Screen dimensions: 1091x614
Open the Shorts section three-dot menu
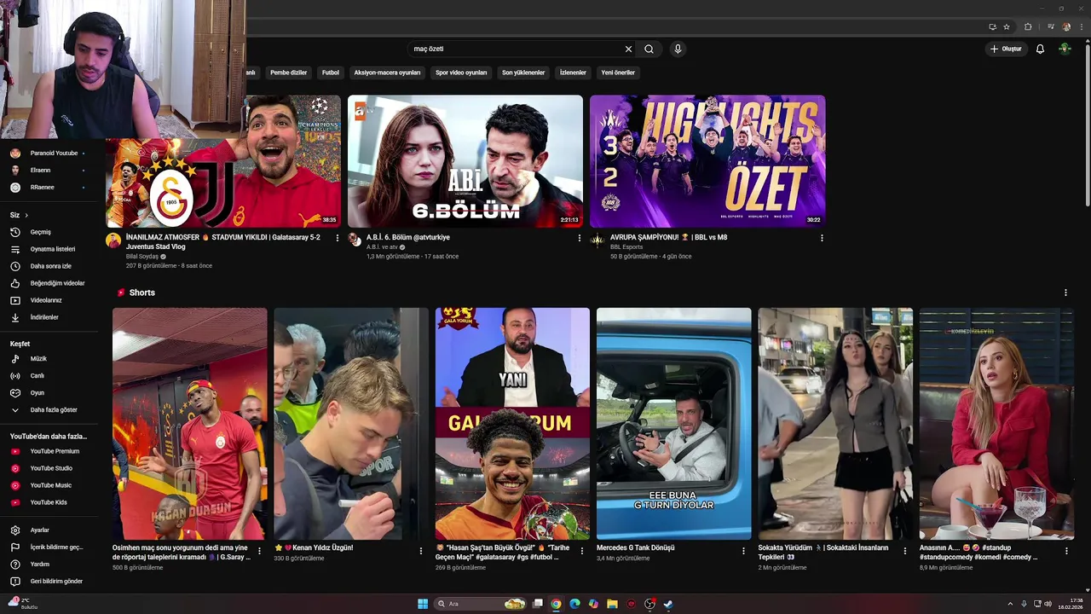1065,293
